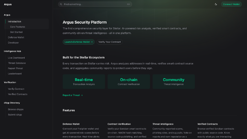Click Verify Your Contract button
Screen dimensions: 247x139
[109, 42]
